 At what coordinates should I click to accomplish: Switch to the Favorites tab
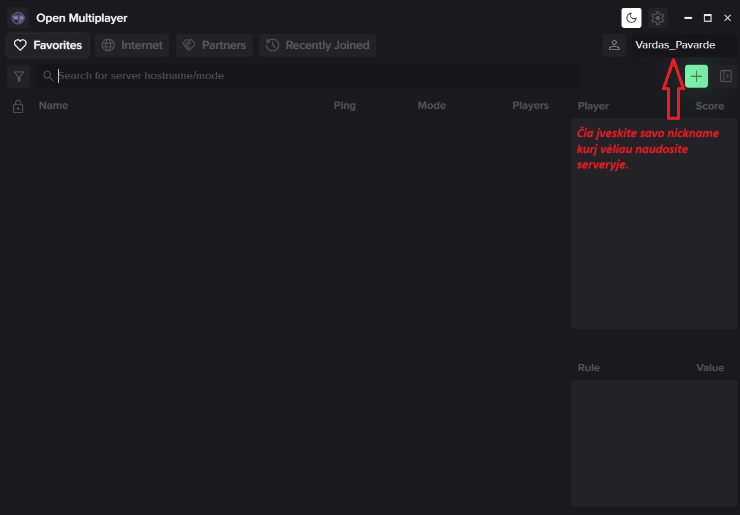click(48, 45)
